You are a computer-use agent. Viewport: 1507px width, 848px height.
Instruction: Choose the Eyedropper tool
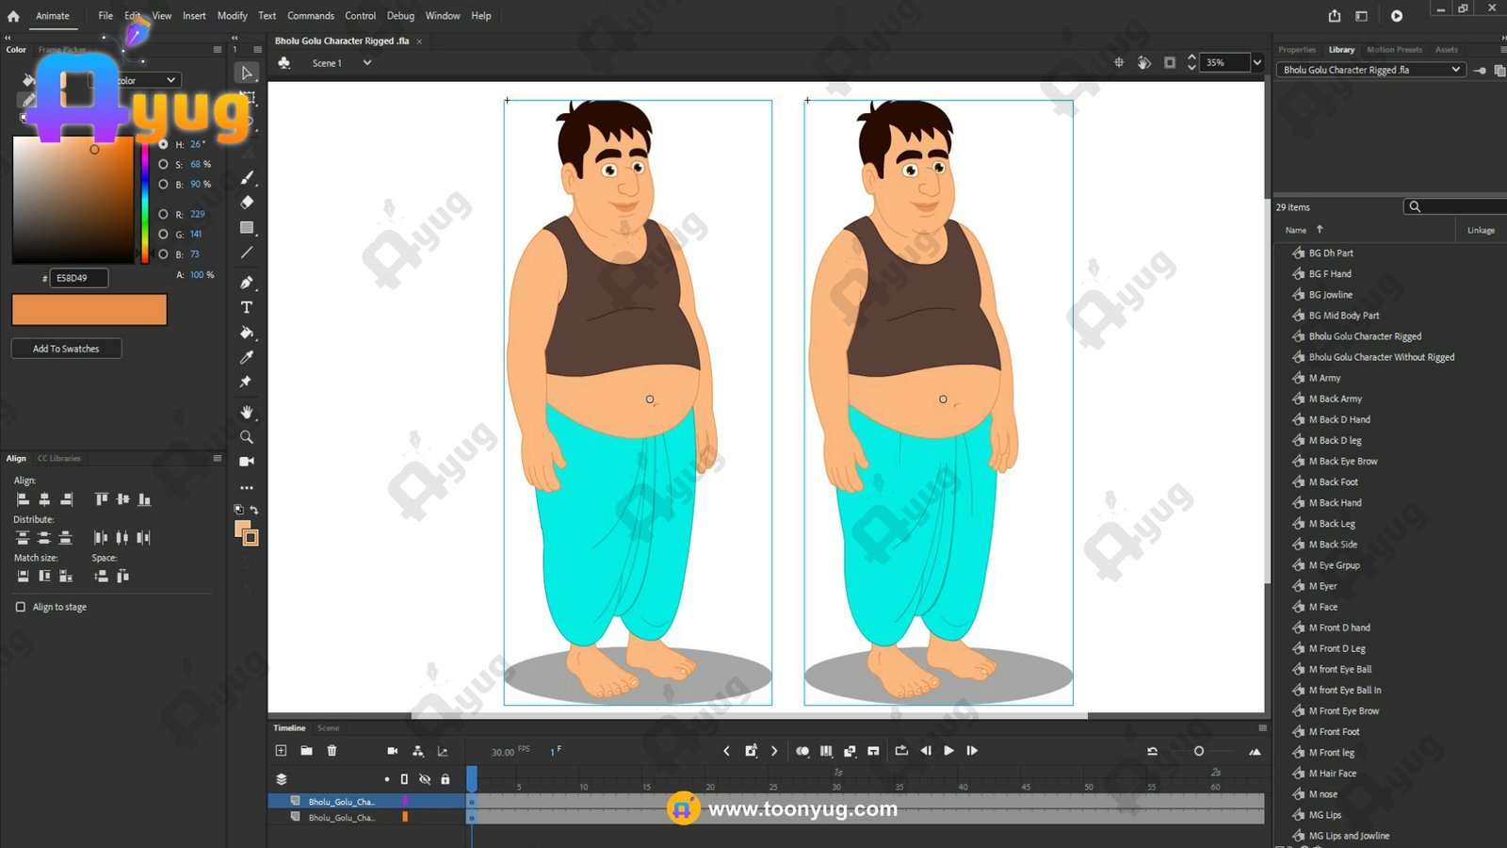247,357
